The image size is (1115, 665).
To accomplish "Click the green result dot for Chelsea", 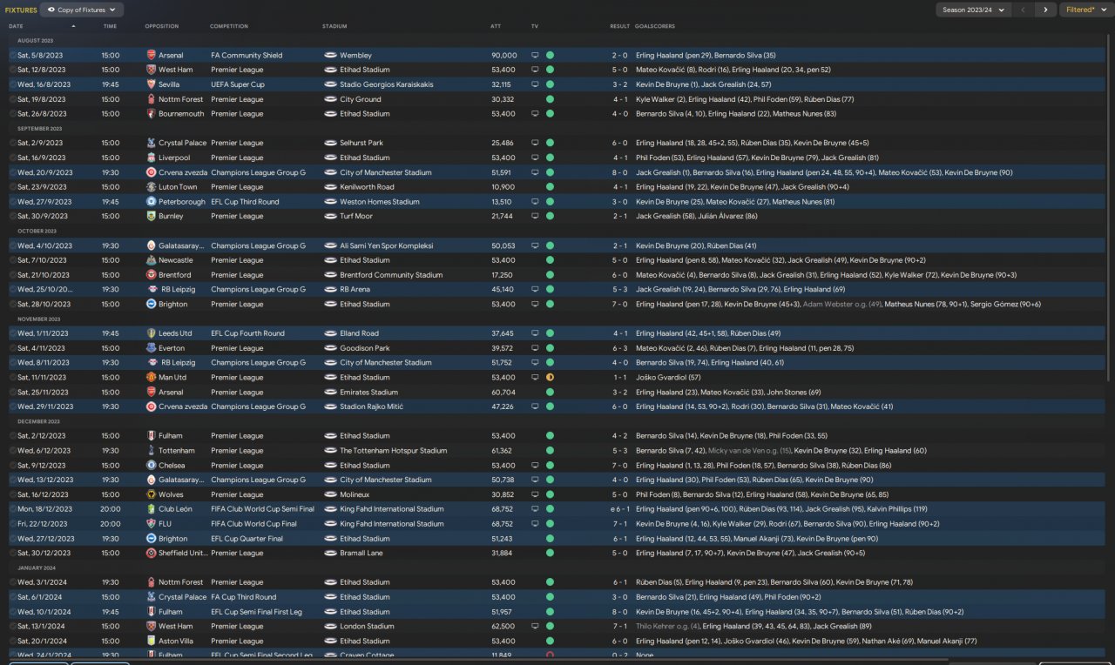I will 550,466.
